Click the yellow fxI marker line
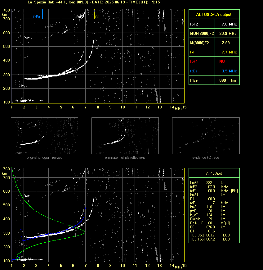This screenshot has height=270, width=263. (x=94, y=14)
